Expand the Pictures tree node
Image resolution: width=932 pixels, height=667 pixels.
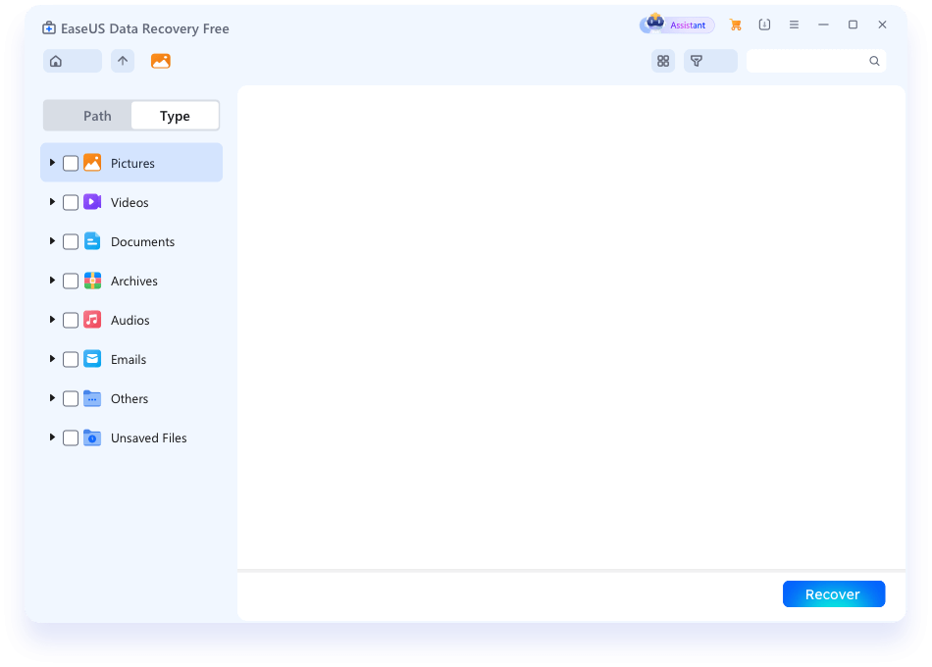tap(52, 162)
